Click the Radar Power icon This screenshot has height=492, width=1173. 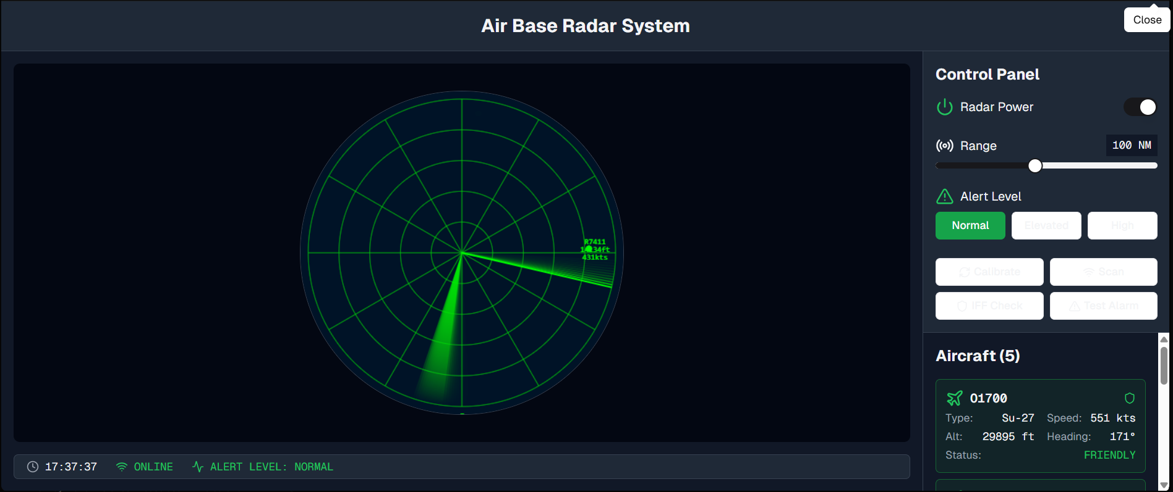(944, 107)
